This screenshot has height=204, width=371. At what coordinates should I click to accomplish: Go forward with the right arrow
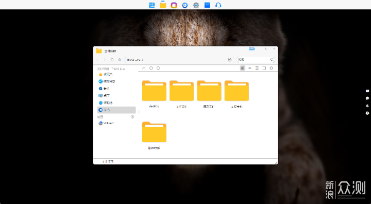[x=105, y=60]
